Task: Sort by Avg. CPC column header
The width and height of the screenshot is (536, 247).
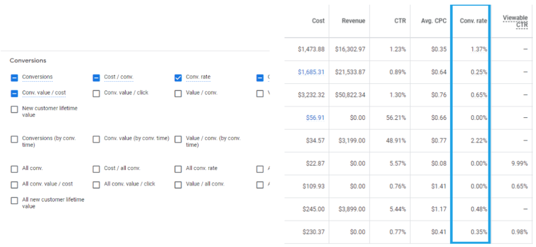Action: (434, 21)
